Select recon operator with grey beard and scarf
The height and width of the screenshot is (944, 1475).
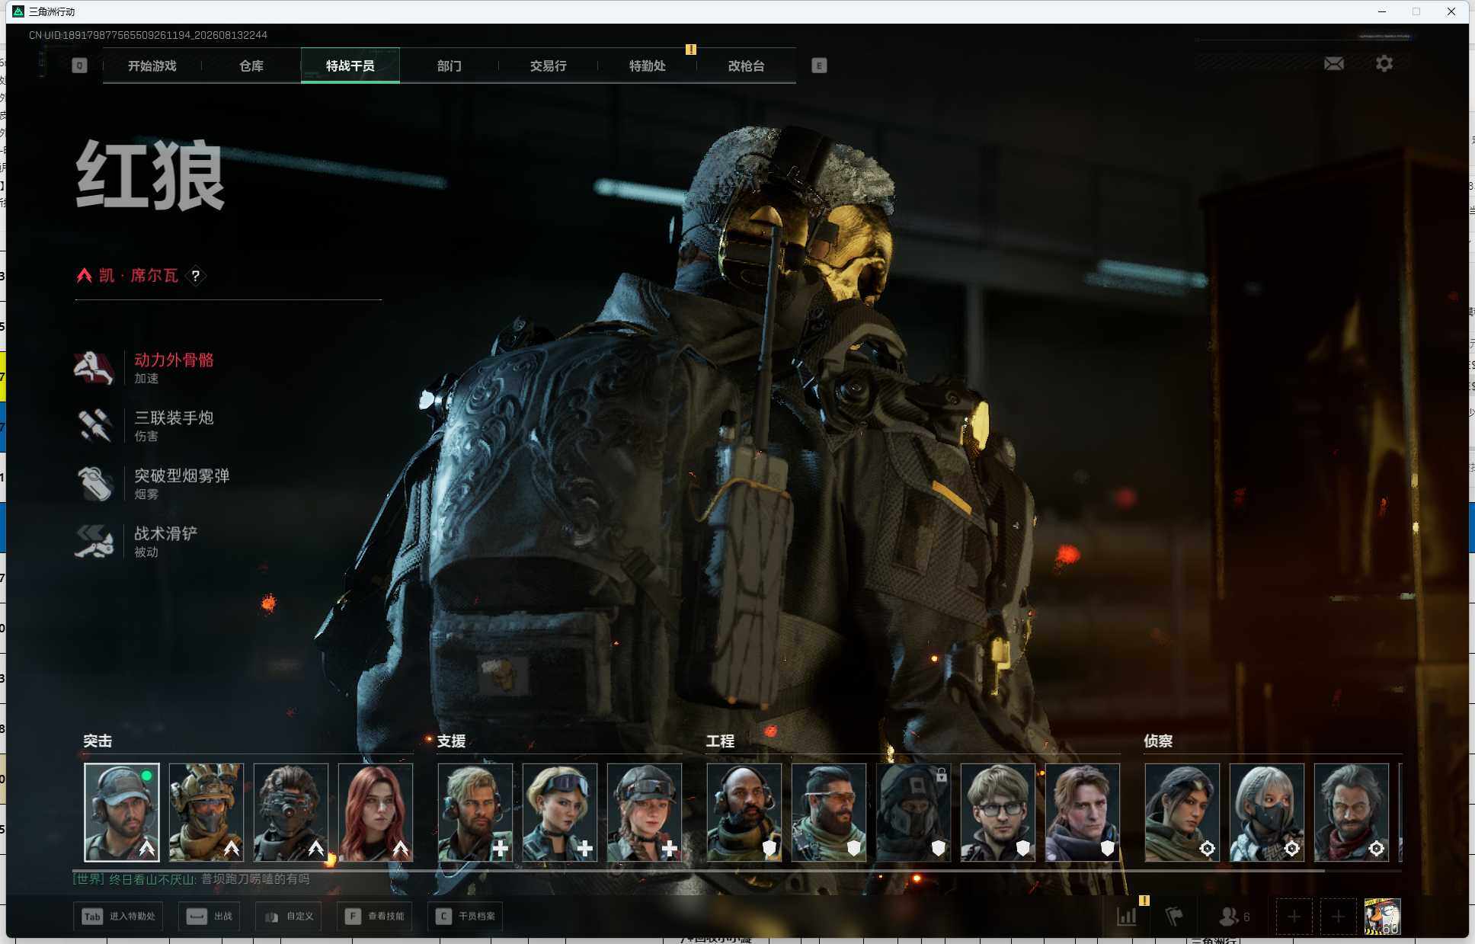point(1352,812)
